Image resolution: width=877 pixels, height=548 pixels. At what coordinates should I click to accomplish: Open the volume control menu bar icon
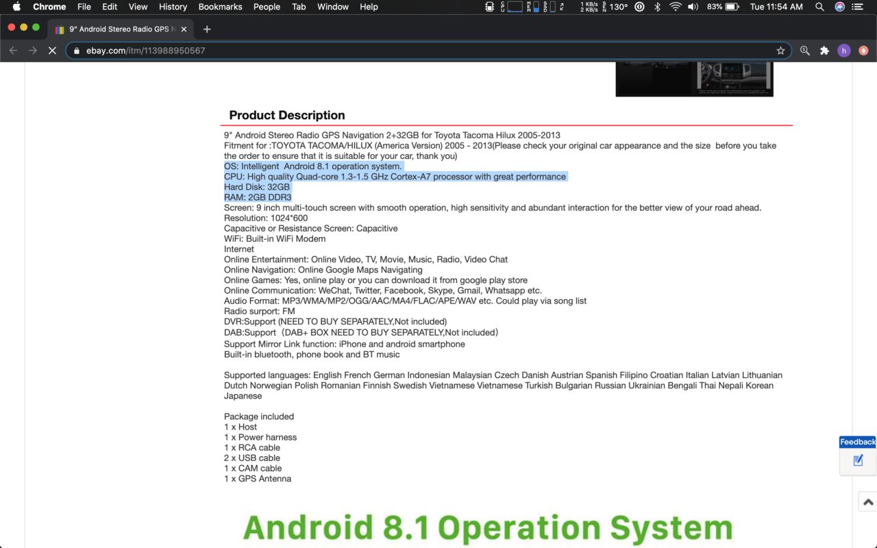point(693,7)
